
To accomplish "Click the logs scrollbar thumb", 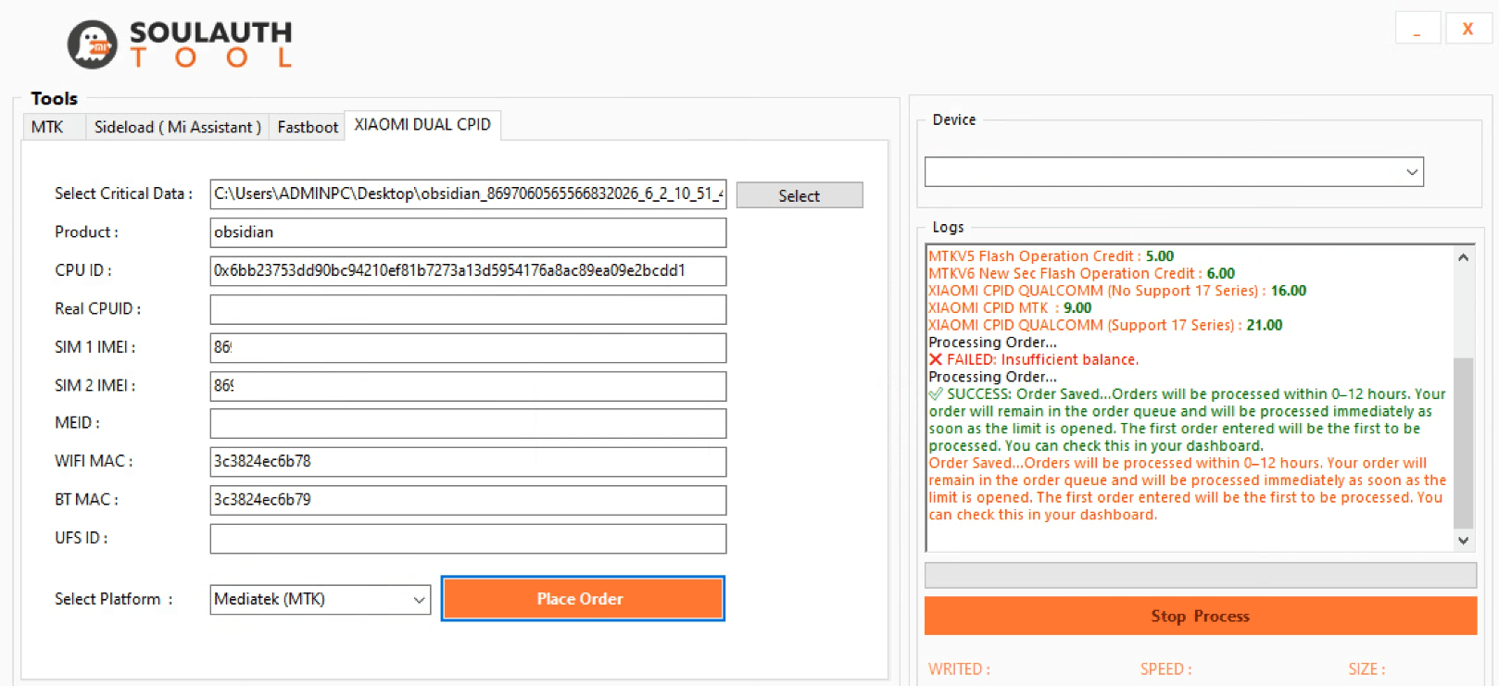I will pos(1463,443).
